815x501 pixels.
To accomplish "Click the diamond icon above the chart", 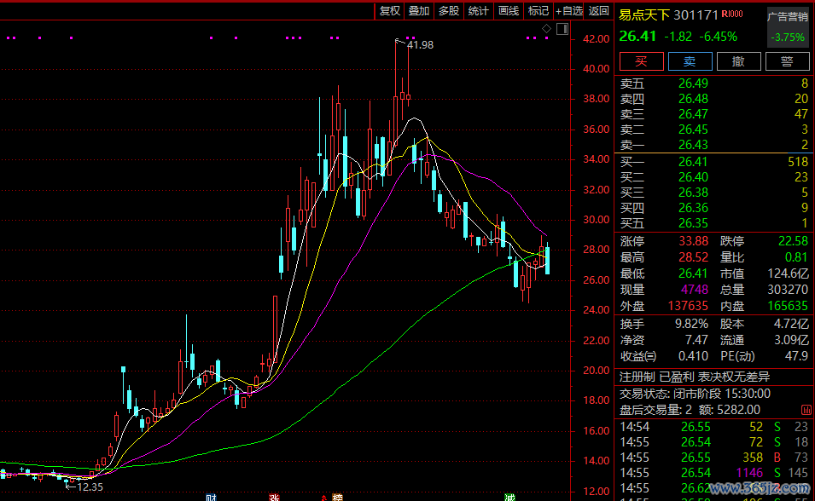I will [546, 29].
